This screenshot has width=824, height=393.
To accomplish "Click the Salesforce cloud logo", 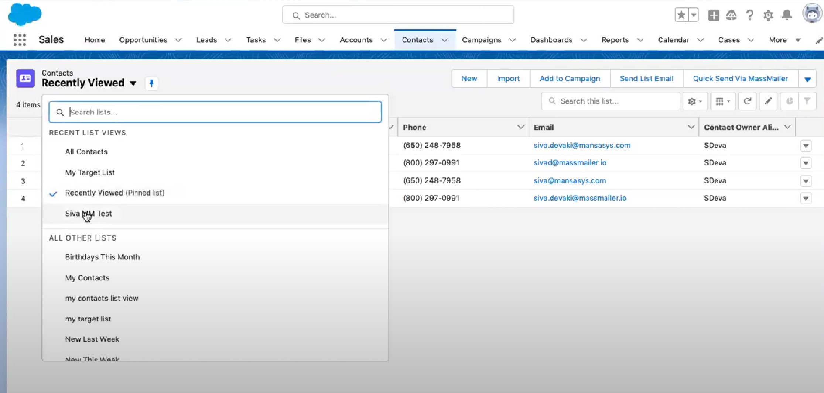I will tap(25, 14).
